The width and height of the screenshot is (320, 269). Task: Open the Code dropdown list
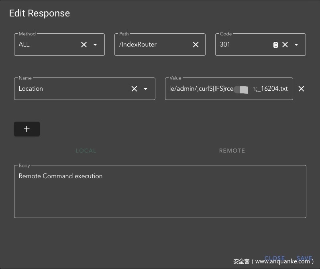[296, 45]
